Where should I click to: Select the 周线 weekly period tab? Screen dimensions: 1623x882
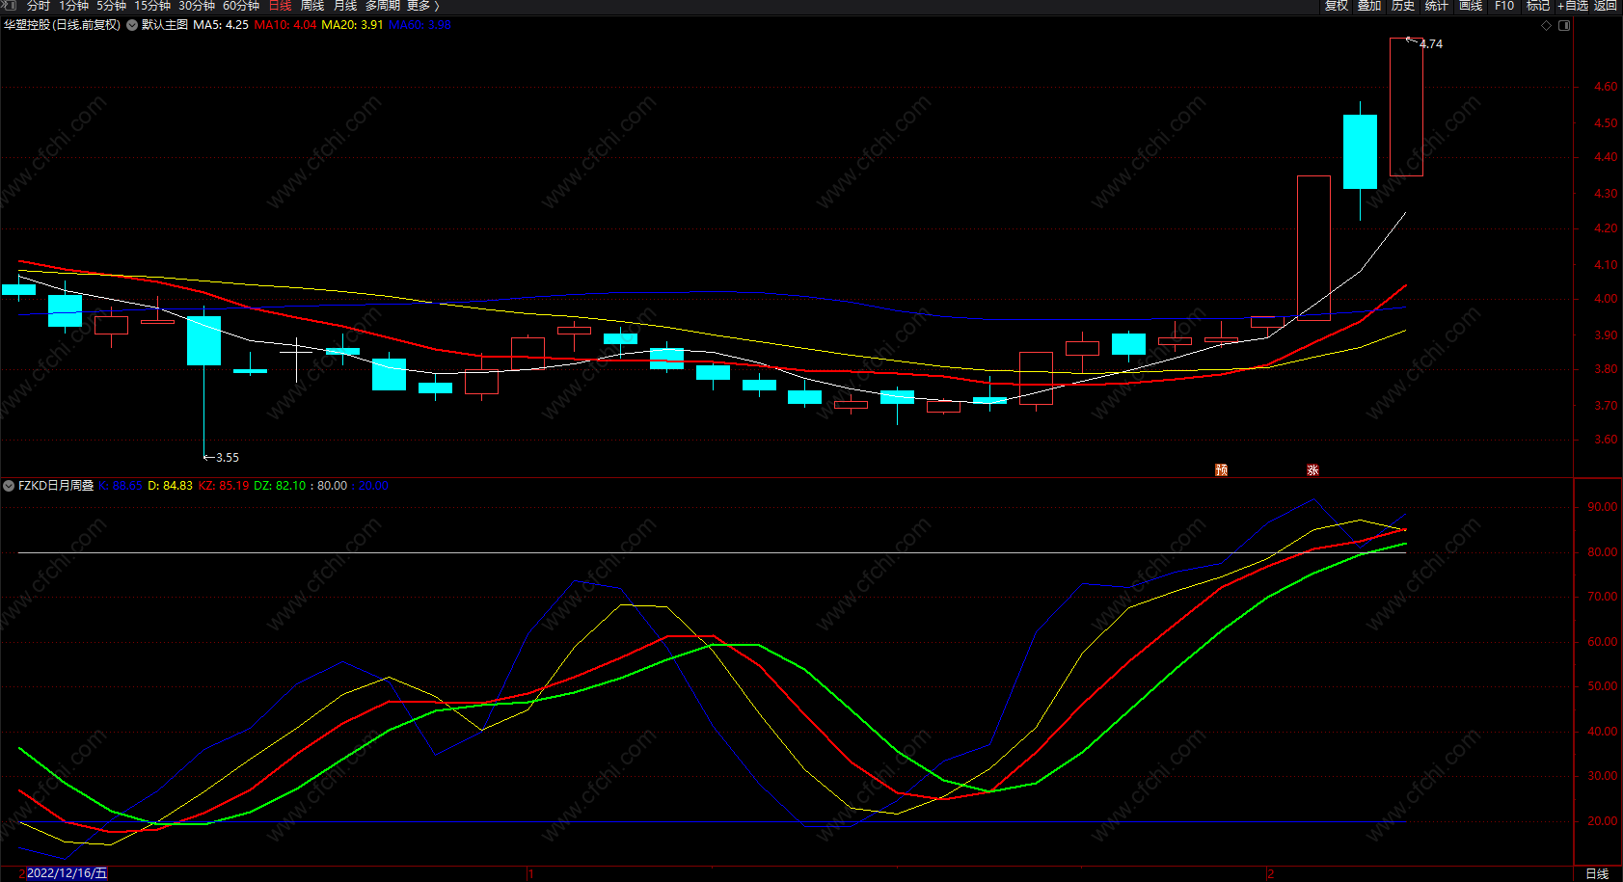click(311, 6)
